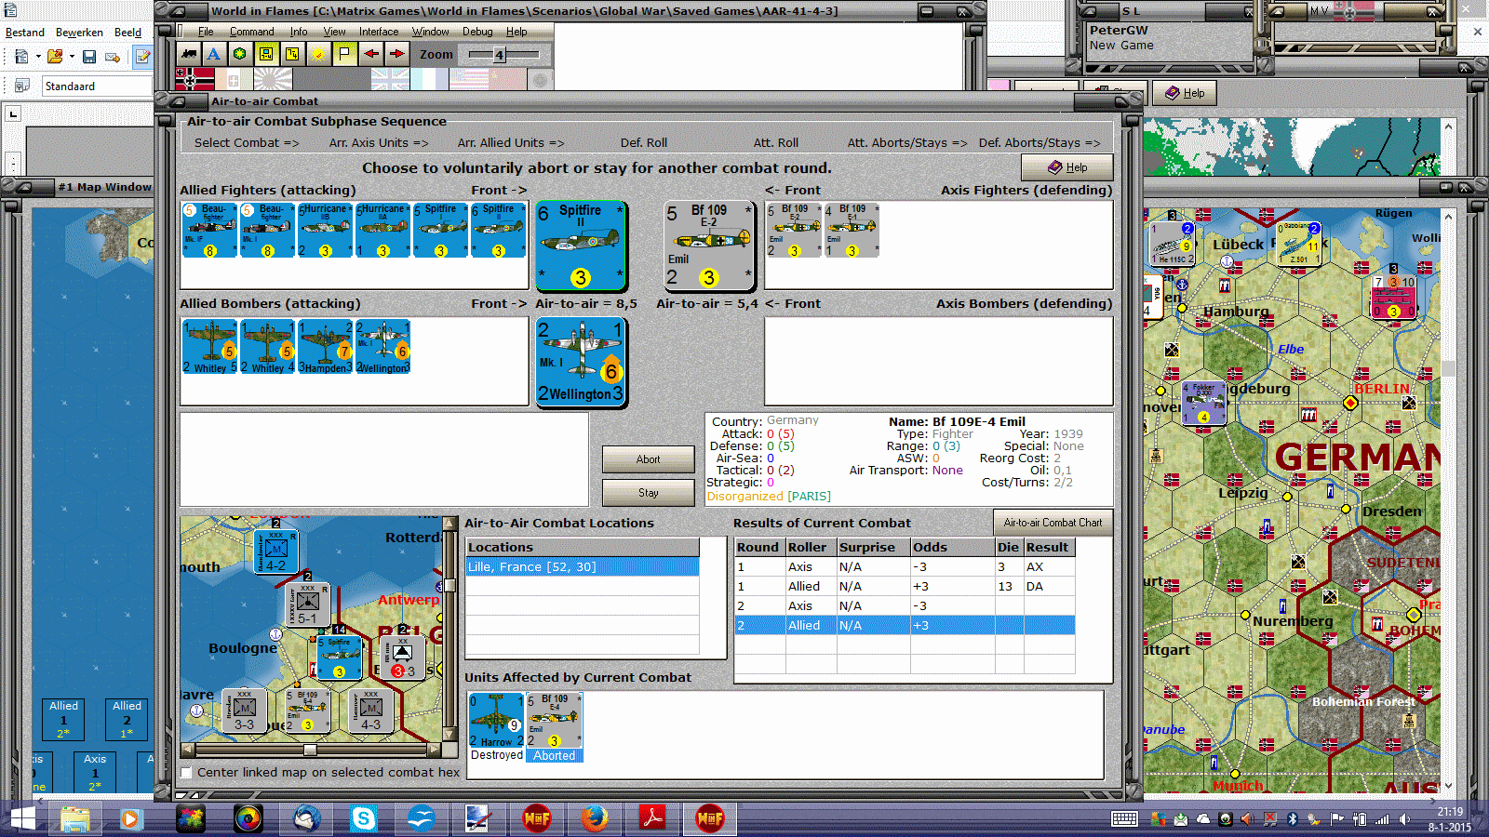Screen dimensions: 1489x837
Task: Click the white flag toolbar icon
Action: tap(344, 54)
